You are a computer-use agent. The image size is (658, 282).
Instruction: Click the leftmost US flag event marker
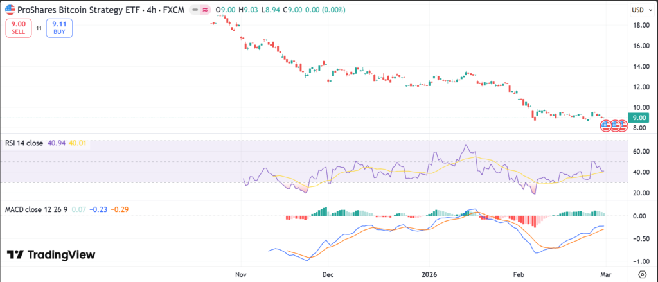605,126
